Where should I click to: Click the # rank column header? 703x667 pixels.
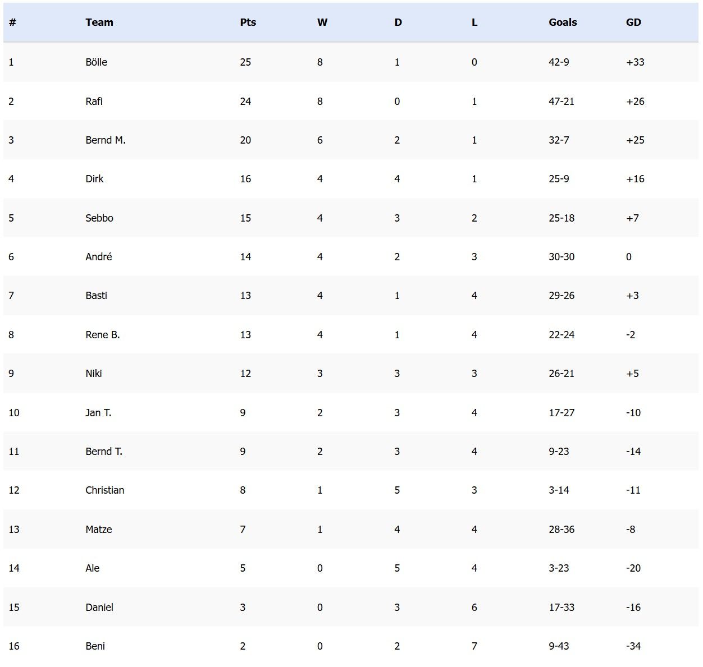[x=12, y=22]
